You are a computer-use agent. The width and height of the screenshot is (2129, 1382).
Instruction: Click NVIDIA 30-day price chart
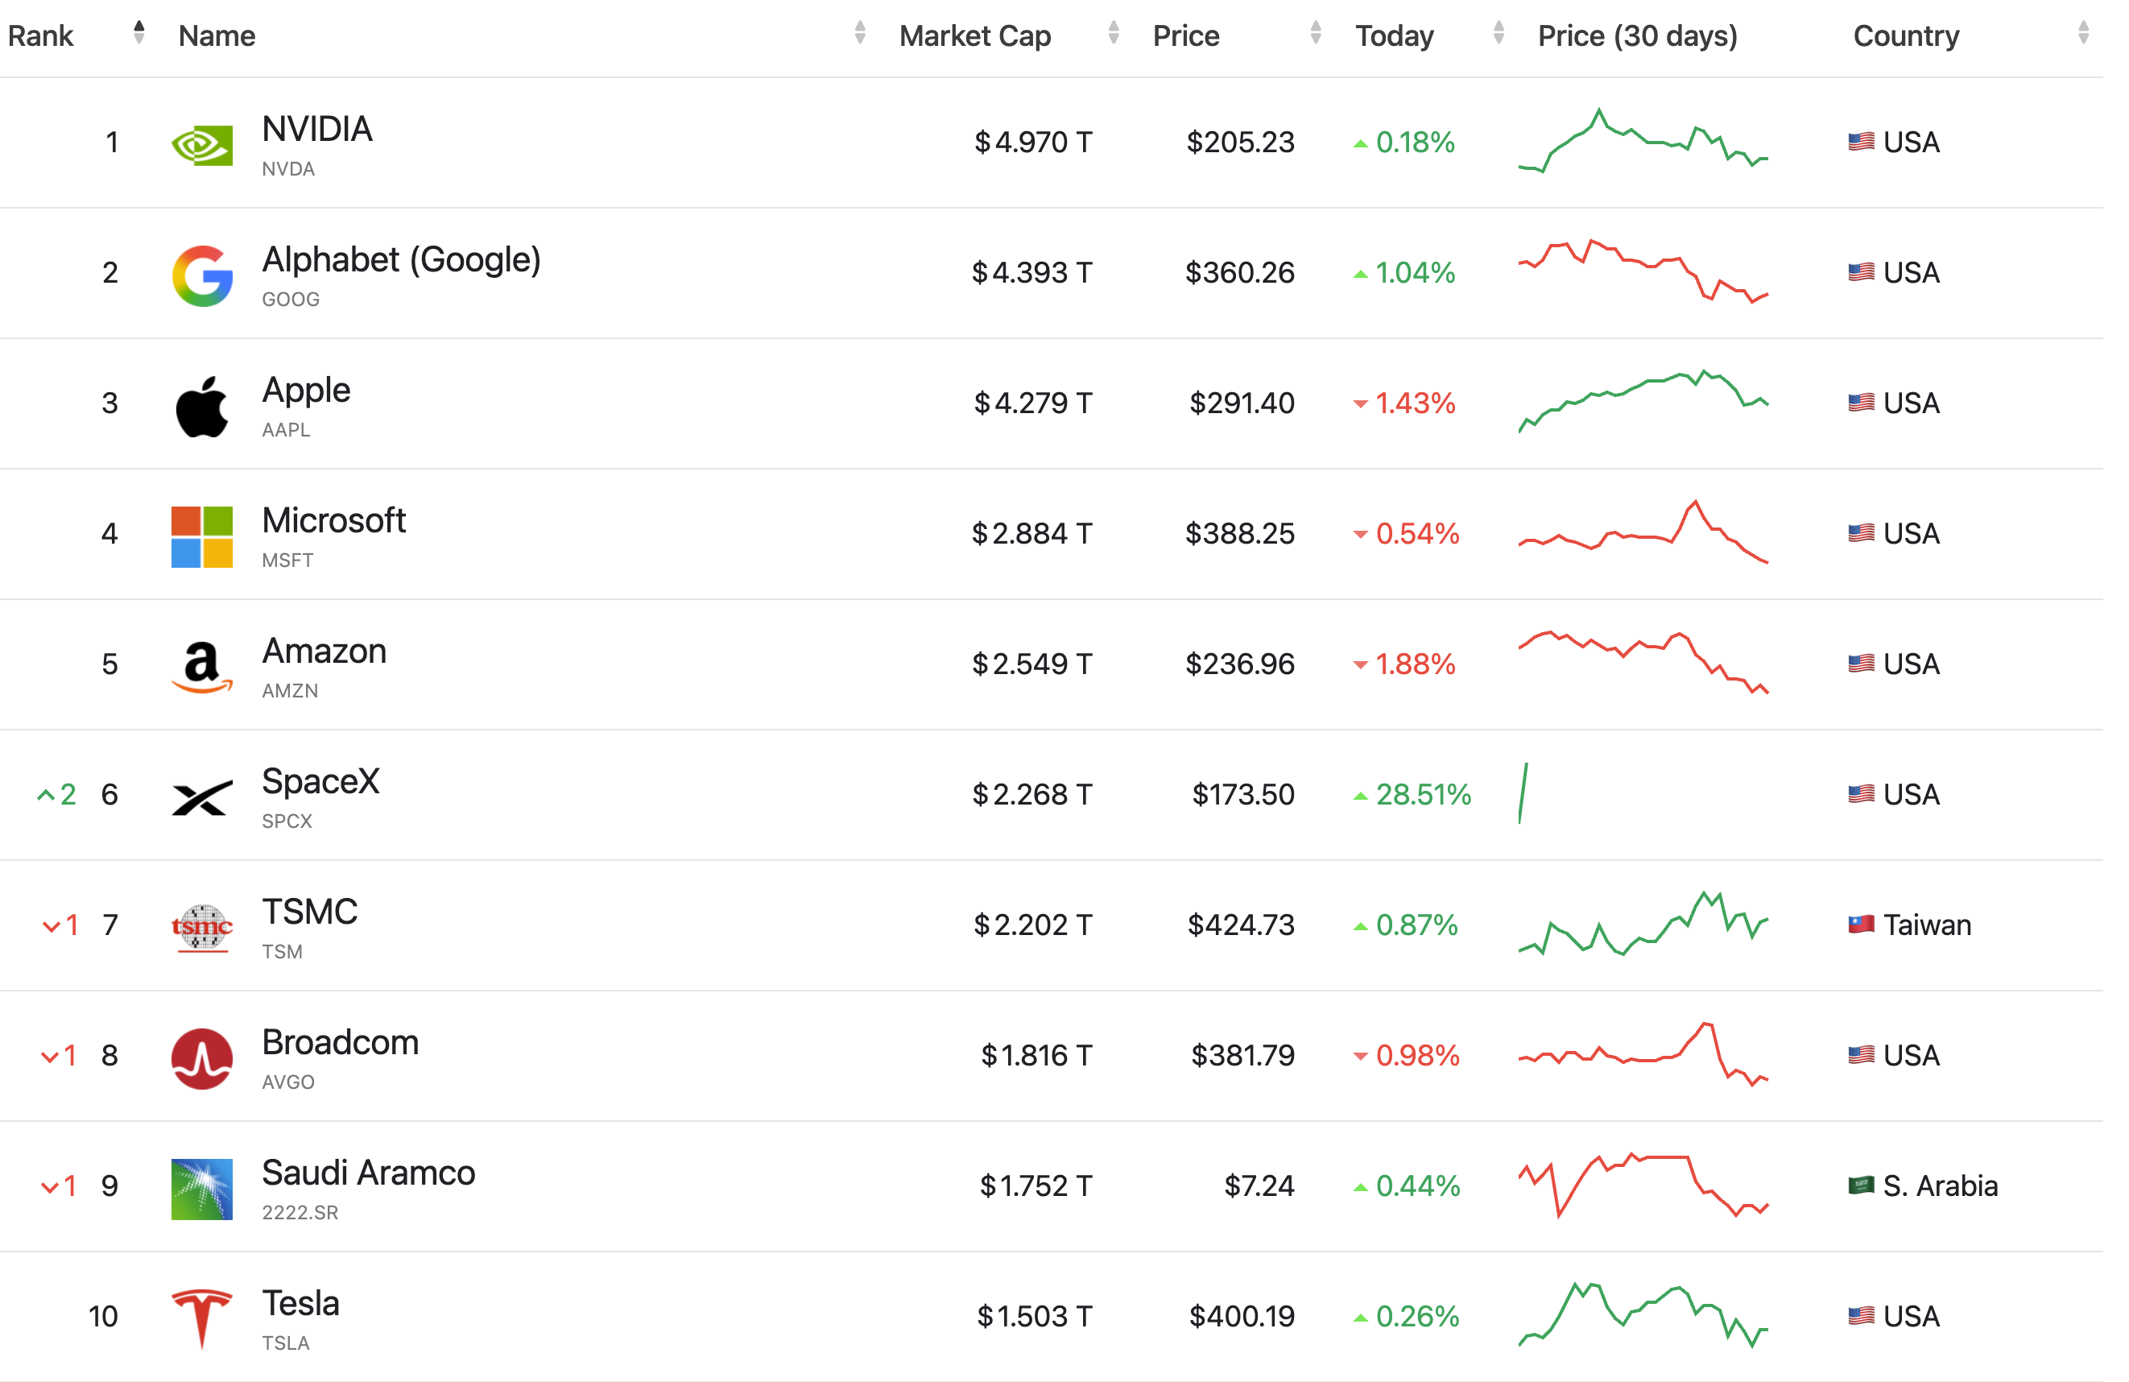pyautogui.click(x=1643, y=140)
